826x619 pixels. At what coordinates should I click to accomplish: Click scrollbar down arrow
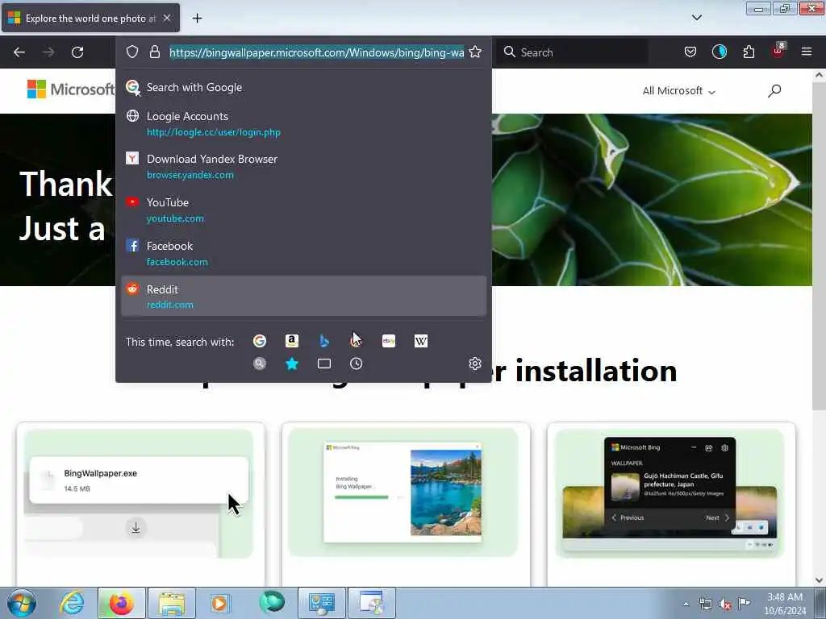click(x=819, y=580)
